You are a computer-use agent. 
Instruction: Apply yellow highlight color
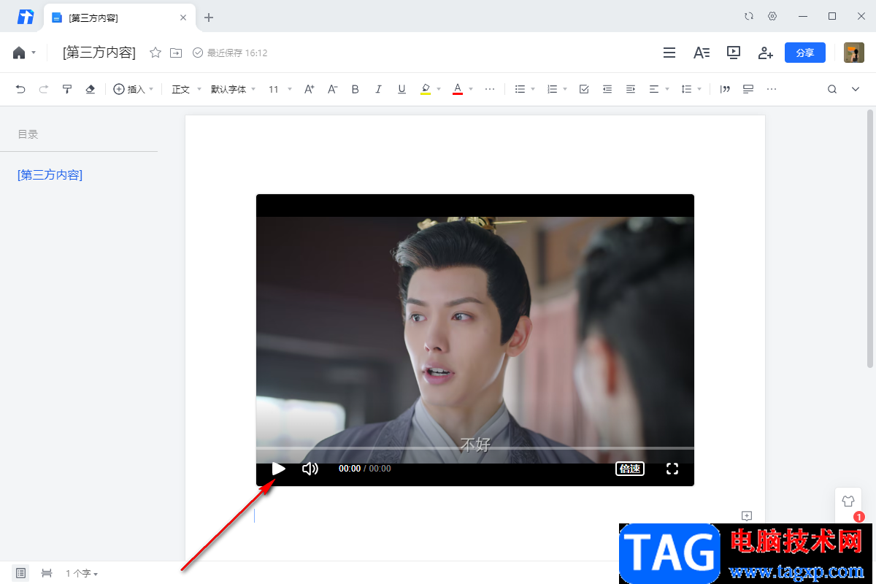point(426,89)
